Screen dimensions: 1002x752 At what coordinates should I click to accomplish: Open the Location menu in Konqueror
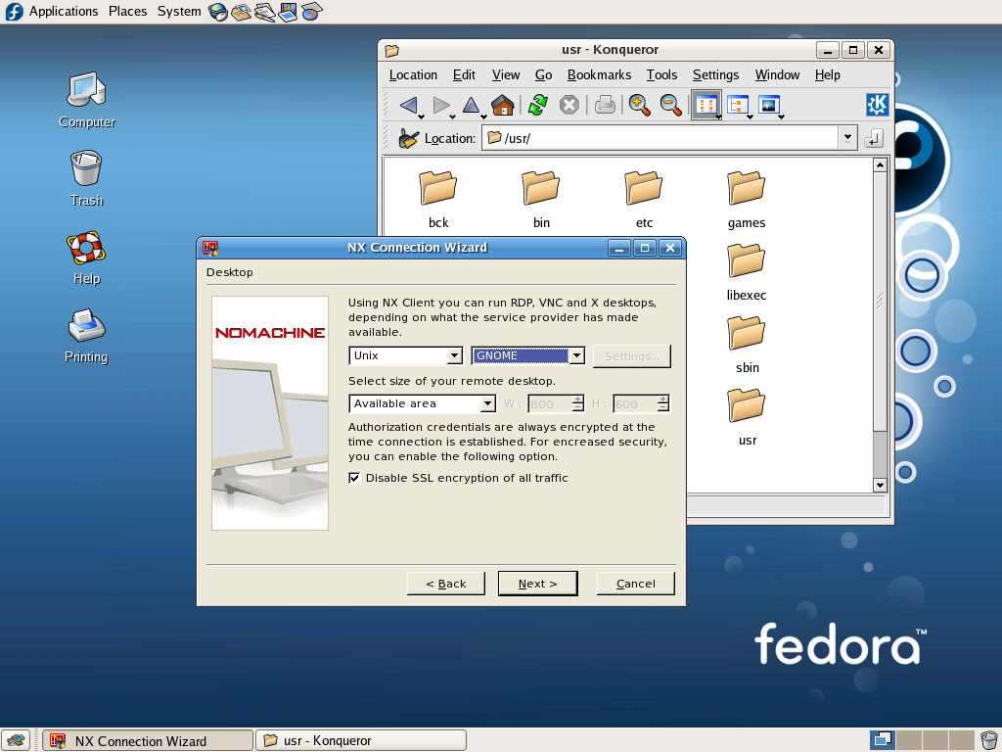pyautogui.click(x=413, y=74)
